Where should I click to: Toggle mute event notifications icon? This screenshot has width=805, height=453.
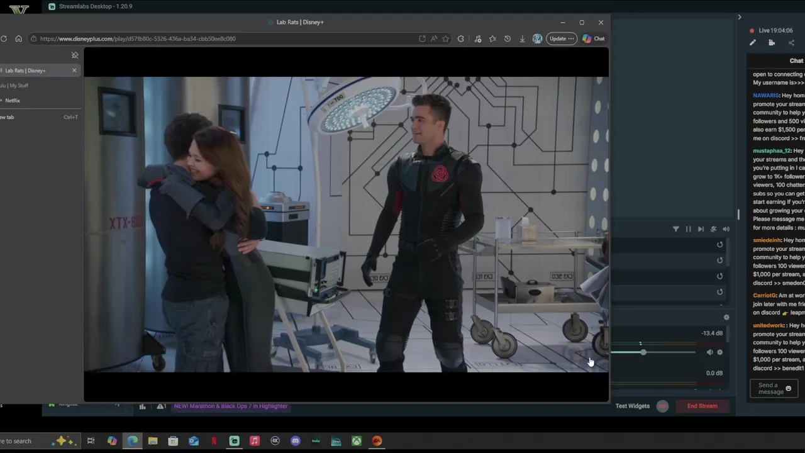pyautogui.click(x=713, y=229)
